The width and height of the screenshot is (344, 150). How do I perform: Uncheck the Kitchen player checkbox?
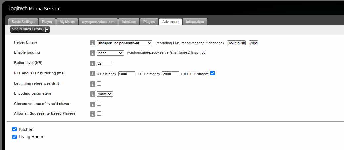[x=15, y=129]
